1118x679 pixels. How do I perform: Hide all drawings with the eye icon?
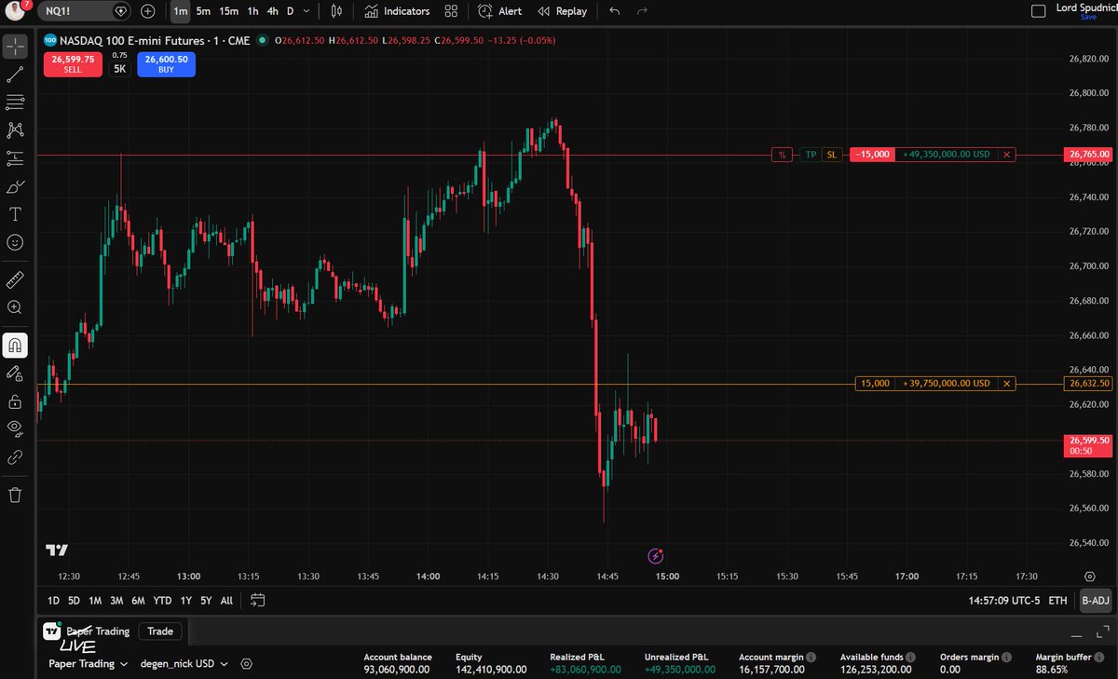[15, 429]
